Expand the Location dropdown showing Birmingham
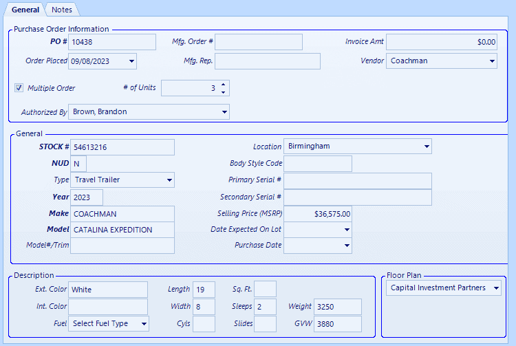This screenshot has width=516, height=346. (427, 147)
